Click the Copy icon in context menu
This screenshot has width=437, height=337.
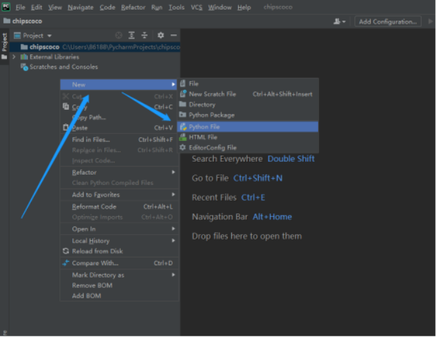66,106
